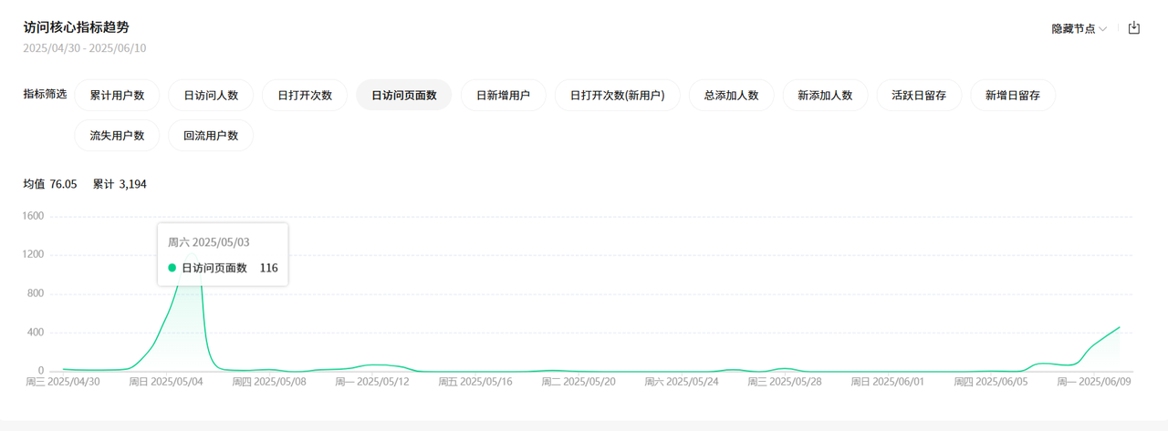Screen dimensions: 1168x431
Task: Click the tooltip date 周六 2025/05/03
Action: point(209,242)
